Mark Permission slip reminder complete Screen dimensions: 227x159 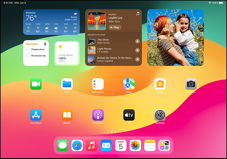coord(28,56)
